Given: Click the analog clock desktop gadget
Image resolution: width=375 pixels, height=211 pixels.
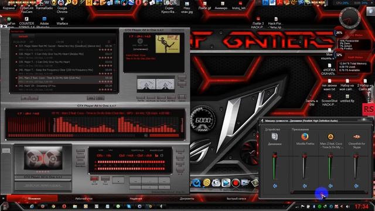Looking at the screenshot, I should (349, 18).
